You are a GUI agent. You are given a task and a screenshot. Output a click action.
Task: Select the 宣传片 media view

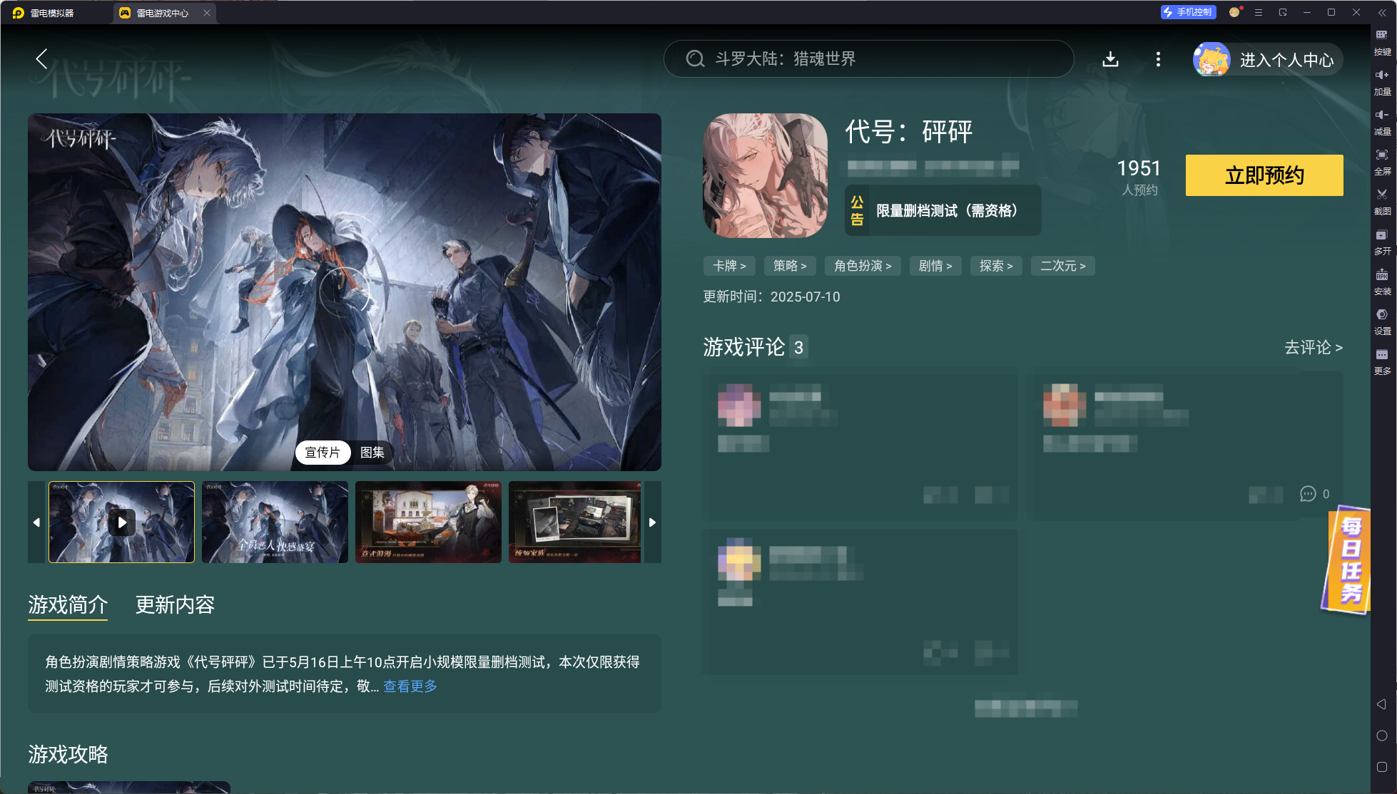coord(322,453)
